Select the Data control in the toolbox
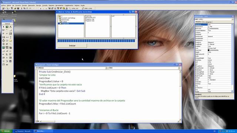Image resolution: width=237 pixels, height=133 pixels. tap(7, 48)
